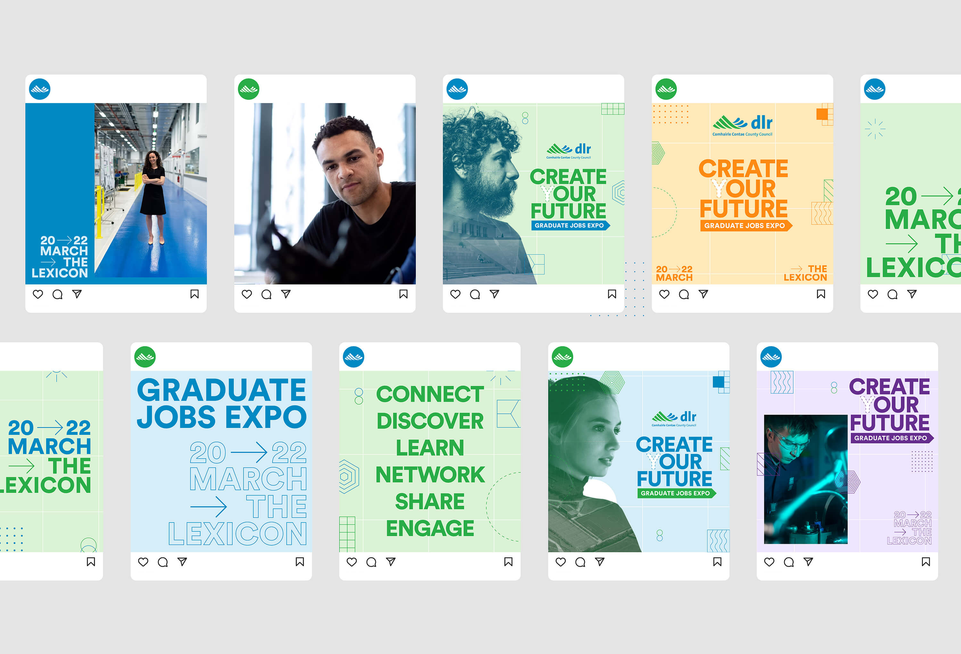The width and height of the screenshot is (961, 654).
Task: Bookmark the Connect Discover Learn post
Action: click(x=508, y=562)
